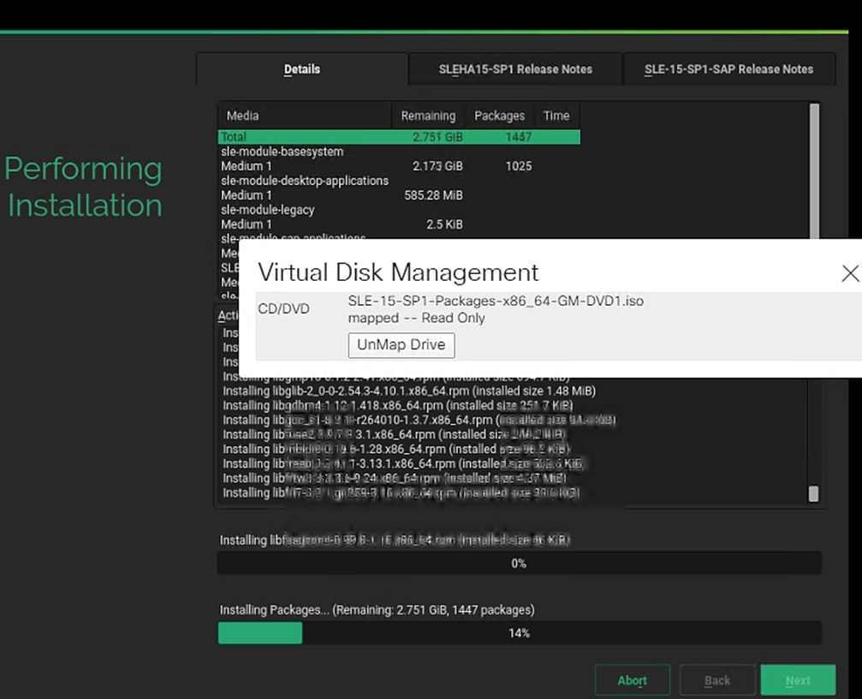Image resolution: width=862 pixels, height=699 pixels.
Task: Open SLEHA15-SP1 Release Notes tab
Action: point(515,69)
